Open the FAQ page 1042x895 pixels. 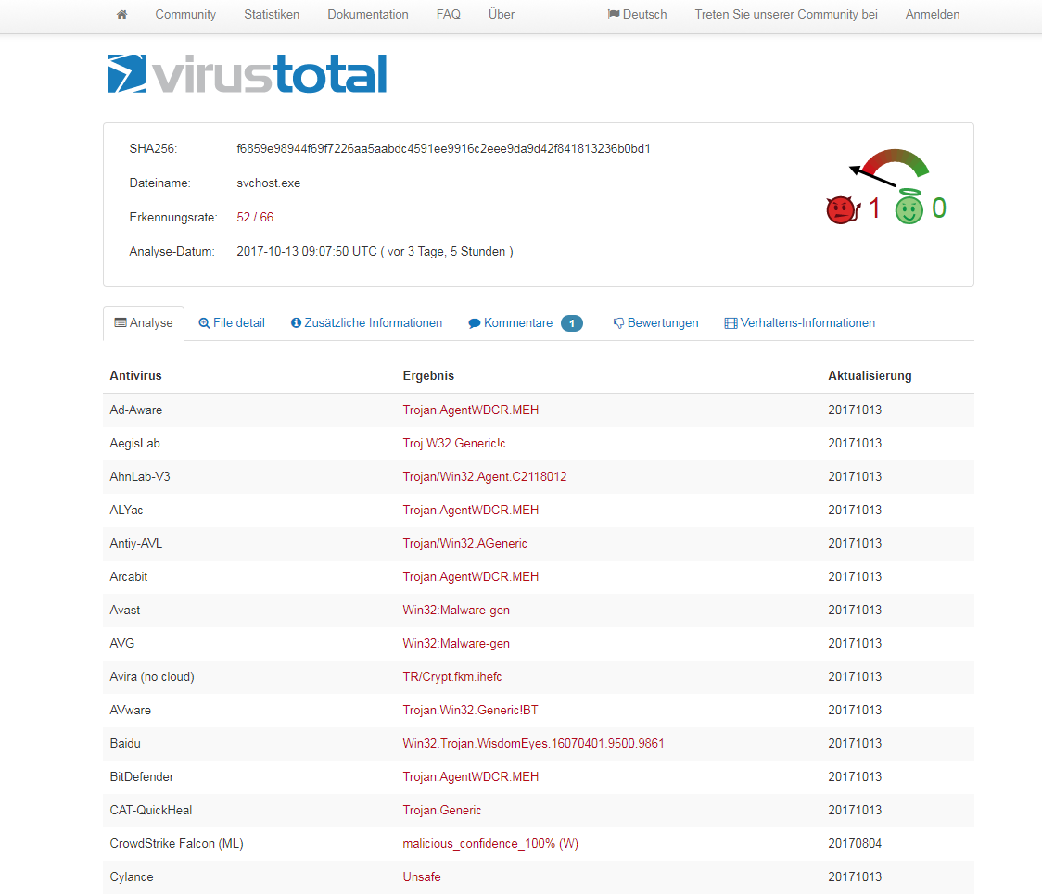coord(448,15)
